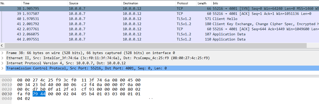Click highlighted hex bytes 79 44

(39, 94)
